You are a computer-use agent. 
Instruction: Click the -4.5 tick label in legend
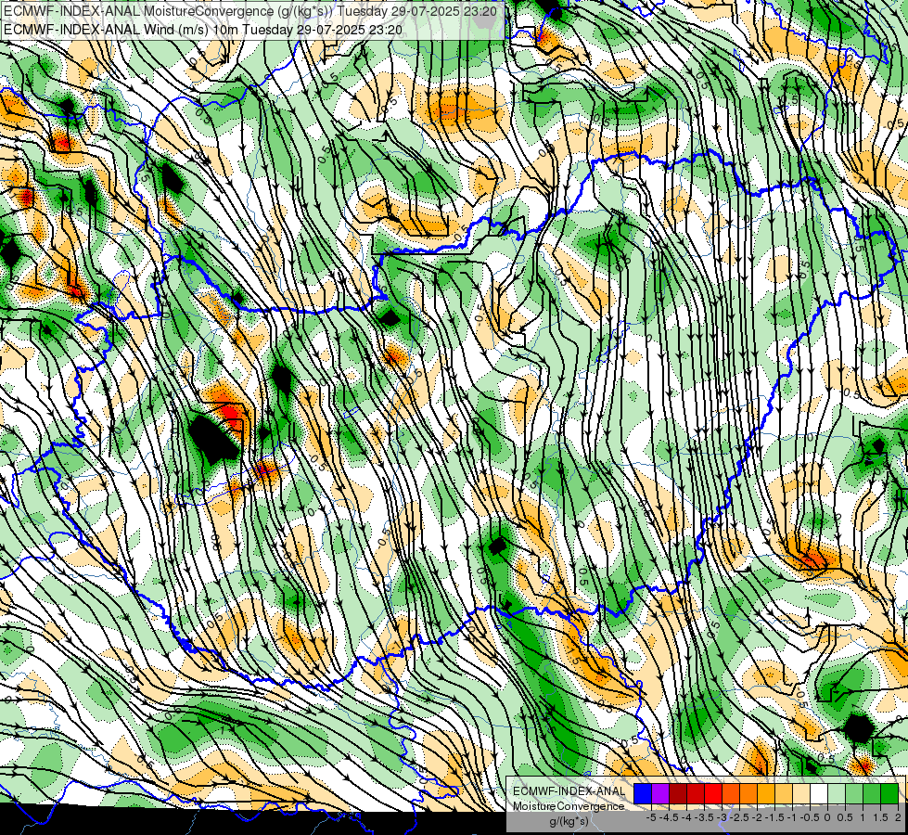(x=669, y=817)
